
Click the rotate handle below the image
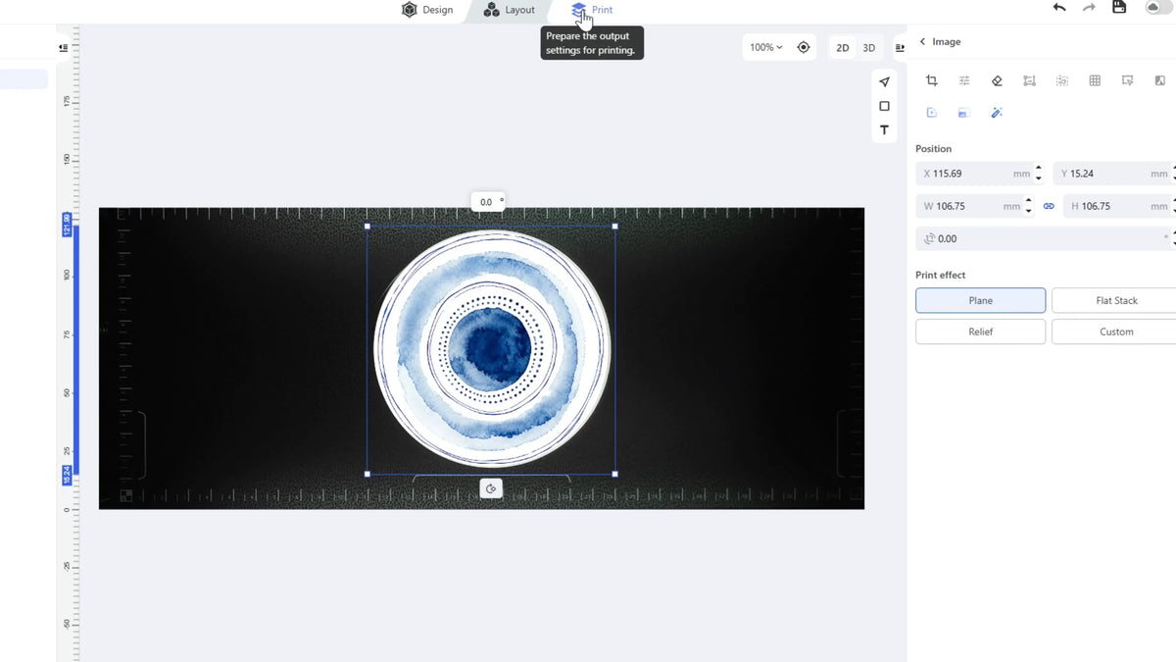[491, 488]
